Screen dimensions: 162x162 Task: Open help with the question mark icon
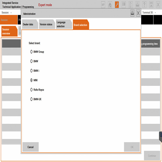[144, 5]
